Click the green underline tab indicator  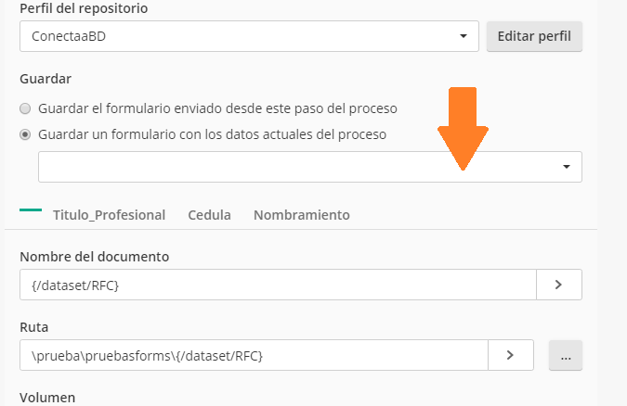(31, 209)
